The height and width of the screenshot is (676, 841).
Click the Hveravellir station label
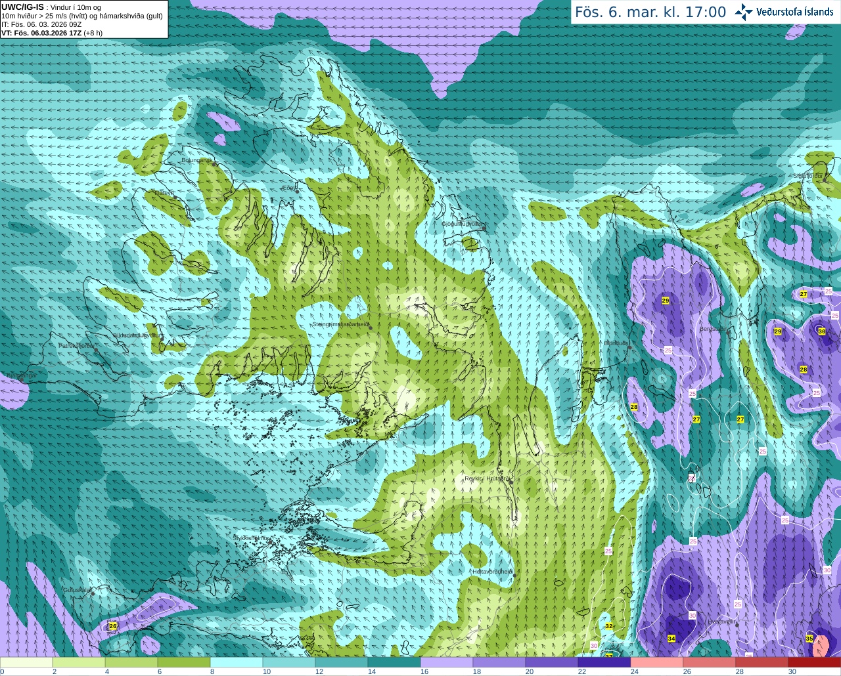point(722,622)
